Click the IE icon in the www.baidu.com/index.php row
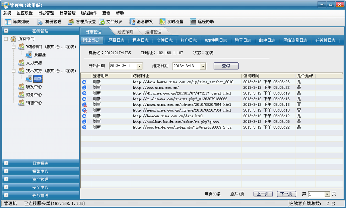 click(84, 127)
